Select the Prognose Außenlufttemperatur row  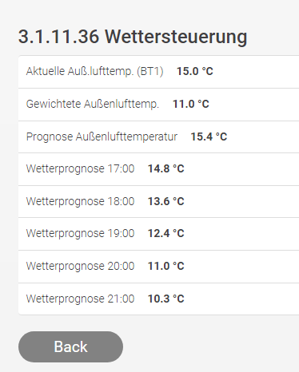pos(158,137)
